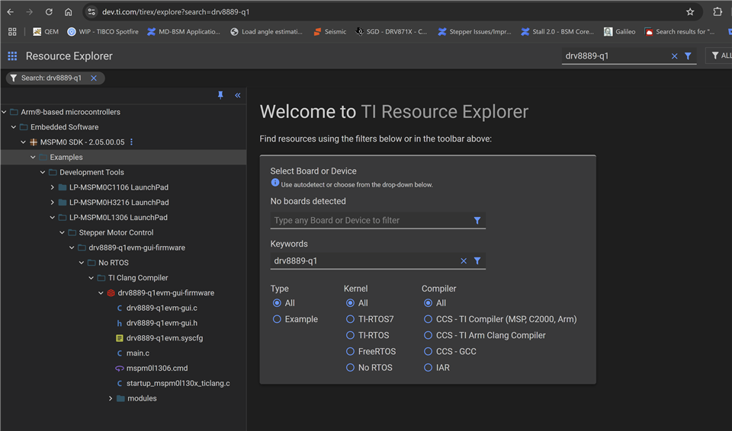The height and width of the screenshot is (431, 732).
Task: Bookmark this page with the star icon
Action: click(x=690, y=12)
